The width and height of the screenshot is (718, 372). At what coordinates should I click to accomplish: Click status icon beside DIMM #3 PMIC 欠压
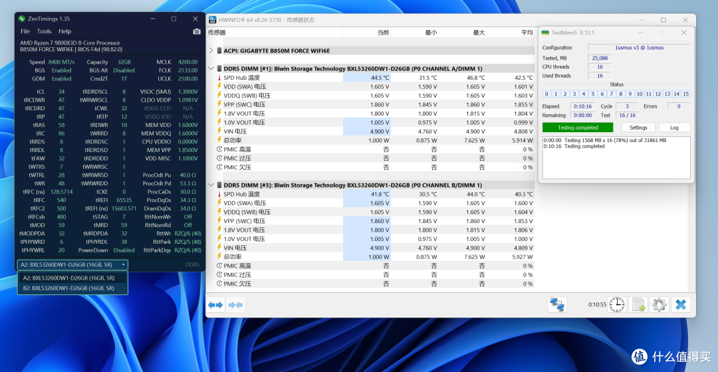(219, 284)
